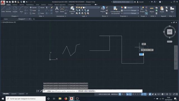Toggle polar tracking in status bar
Viewport: 179px width, 101px height.
(x=133, y=94)
